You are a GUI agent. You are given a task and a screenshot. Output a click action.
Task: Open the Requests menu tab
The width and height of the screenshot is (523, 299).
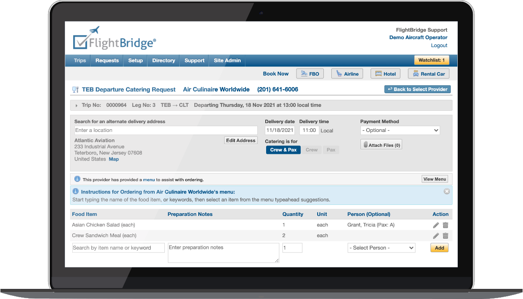[x=107, y=61]
